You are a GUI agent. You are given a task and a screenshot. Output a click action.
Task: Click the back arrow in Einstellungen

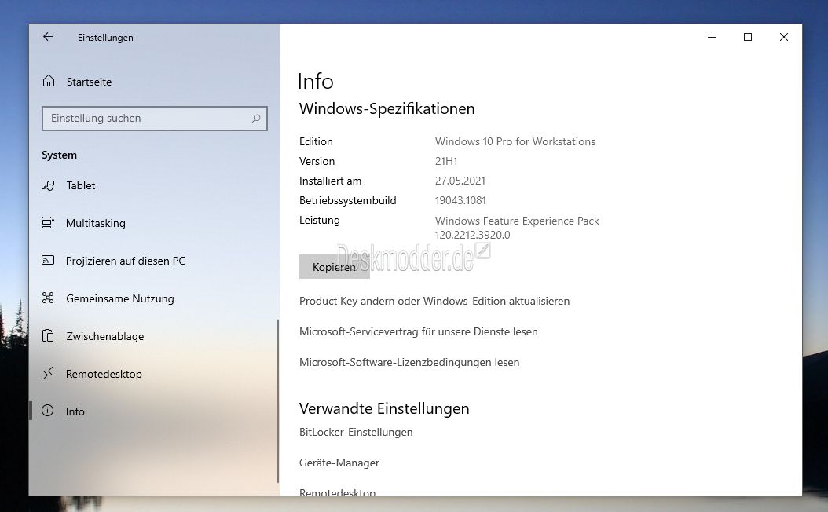pyautogui.click(x=48, y=37)
